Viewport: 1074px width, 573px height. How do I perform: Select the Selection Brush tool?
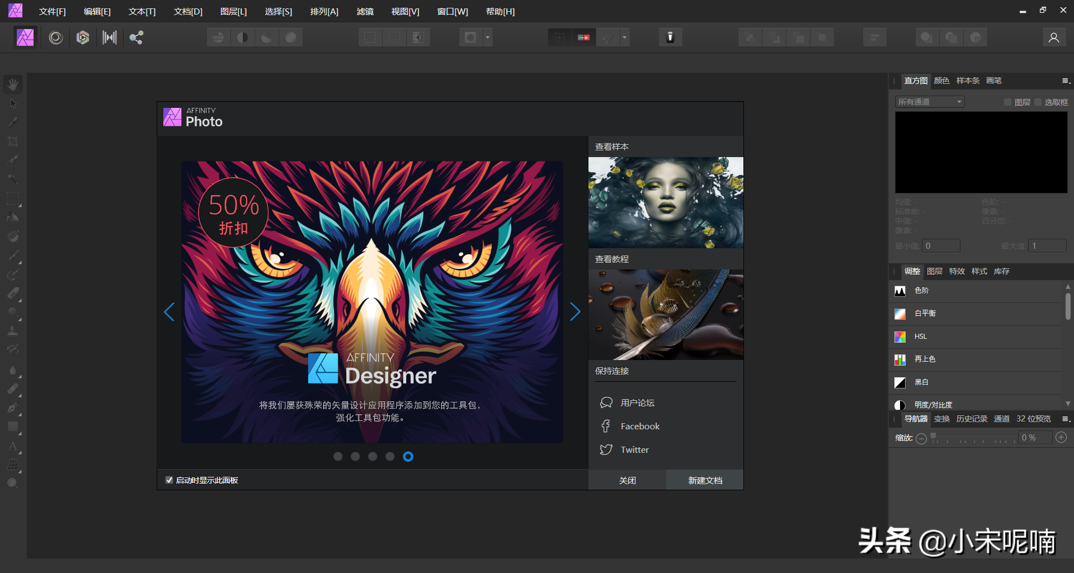point(13,160)
